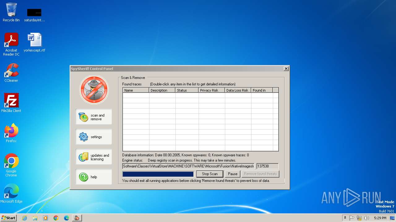Select the CCleaner desktop shortcut
This screenshot has height=222, width=396.
tap(11, 73)
